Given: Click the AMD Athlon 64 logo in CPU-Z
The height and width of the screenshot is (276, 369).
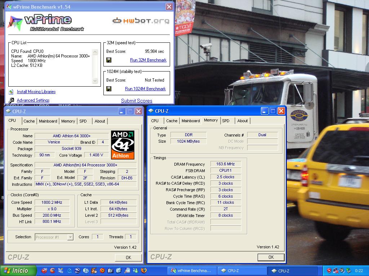Looking at the screenshot, I should pos(123,145).
